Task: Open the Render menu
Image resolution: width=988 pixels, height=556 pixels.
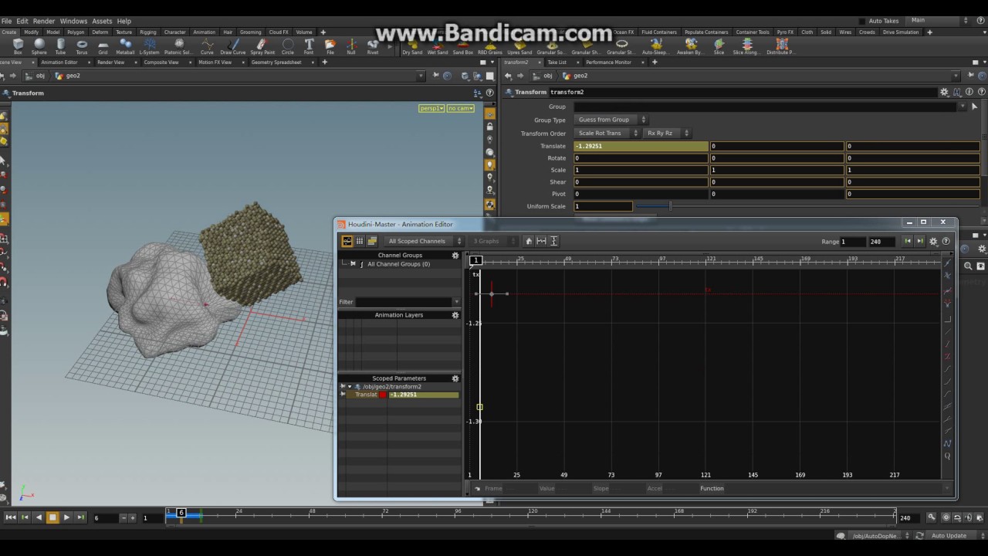Action: 44,21
